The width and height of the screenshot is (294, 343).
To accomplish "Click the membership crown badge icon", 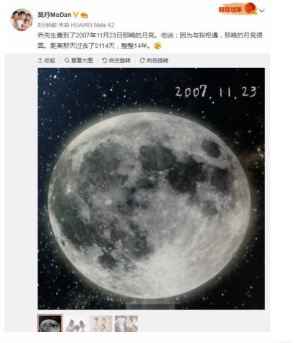I will (x=84, y=15).
